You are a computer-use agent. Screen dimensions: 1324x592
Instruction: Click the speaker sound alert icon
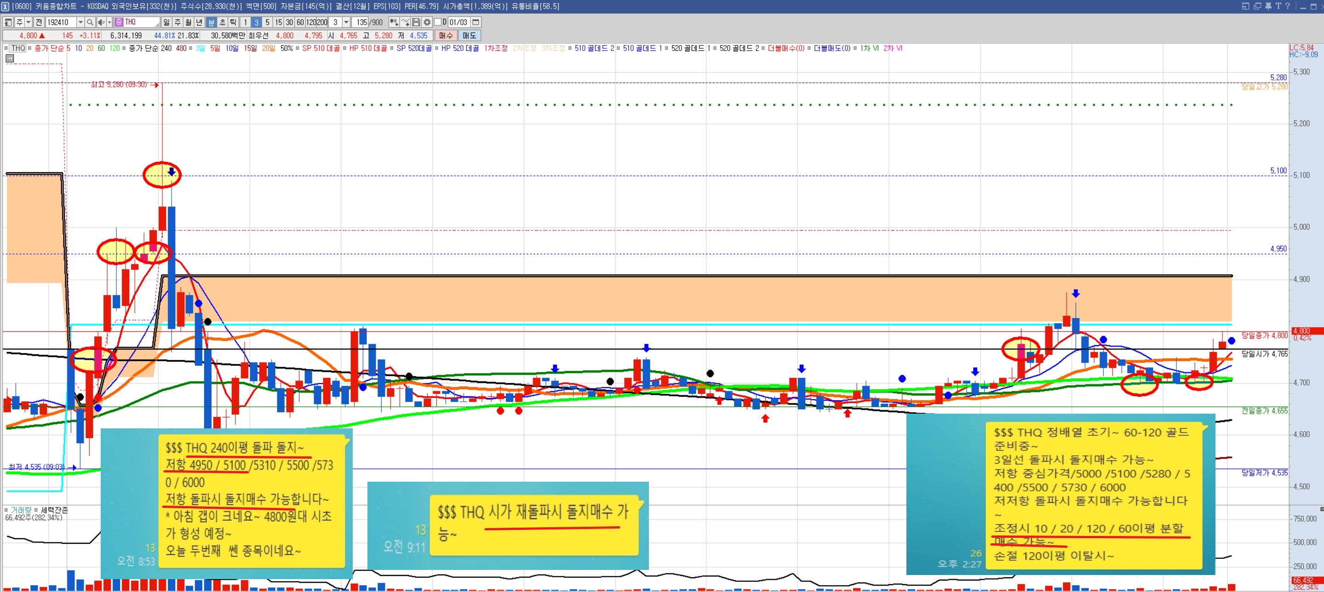click(x=101, y=22)
